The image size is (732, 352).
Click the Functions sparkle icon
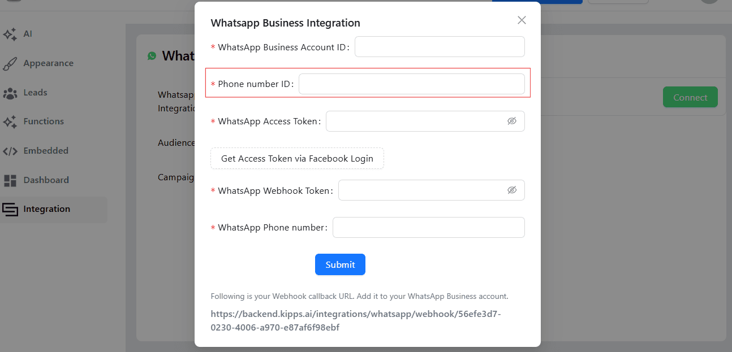[10, 121]
